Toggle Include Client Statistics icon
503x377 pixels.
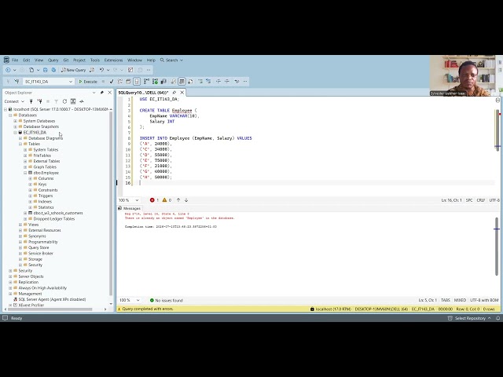(163, 82)
